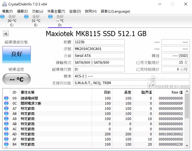The image size is (192, 151).
Task: Click raw value 000100030002
Action: (x=171, y=134)
